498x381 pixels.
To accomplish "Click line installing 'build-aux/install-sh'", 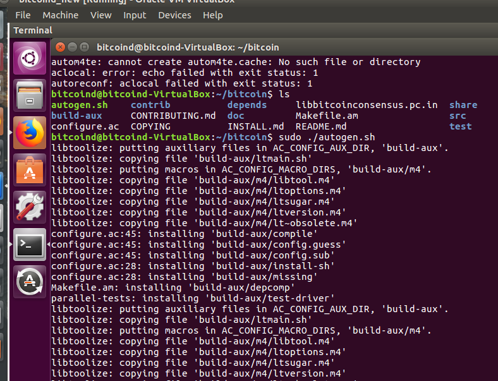I will tap(193, 267).
